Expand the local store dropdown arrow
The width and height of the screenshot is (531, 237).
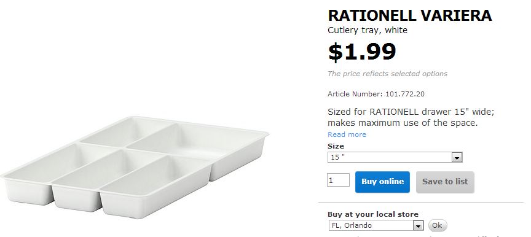(x=419, y=225)
